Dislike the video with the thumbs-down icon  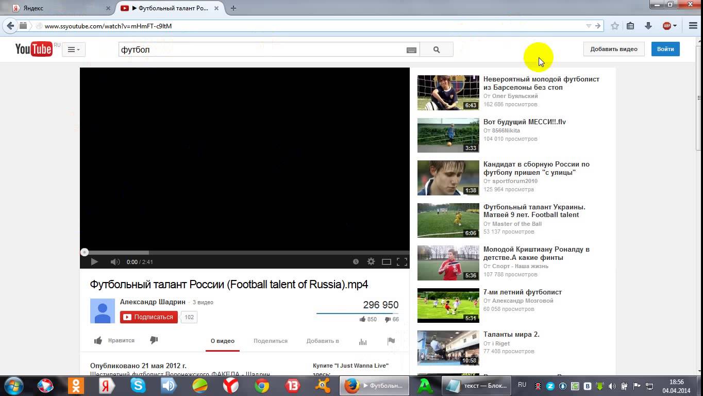tap(154, 340)
